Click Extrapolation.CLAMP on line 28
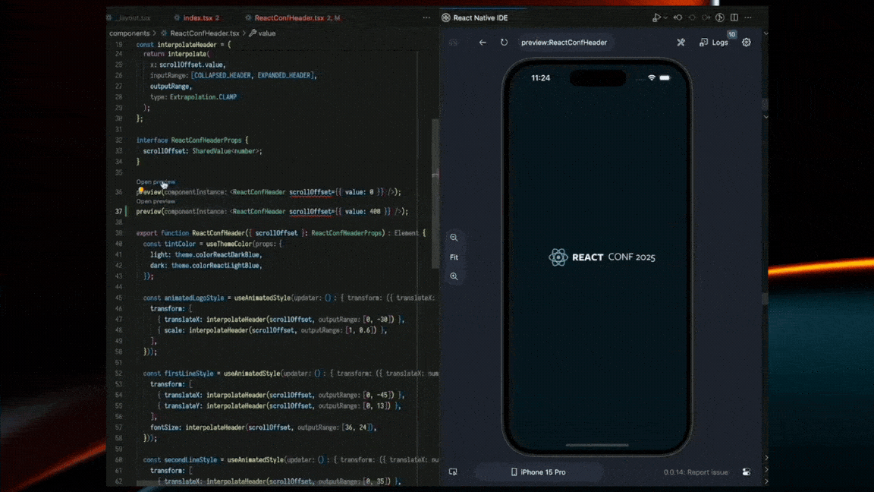 pyautogui.click(x=203, y=97)
